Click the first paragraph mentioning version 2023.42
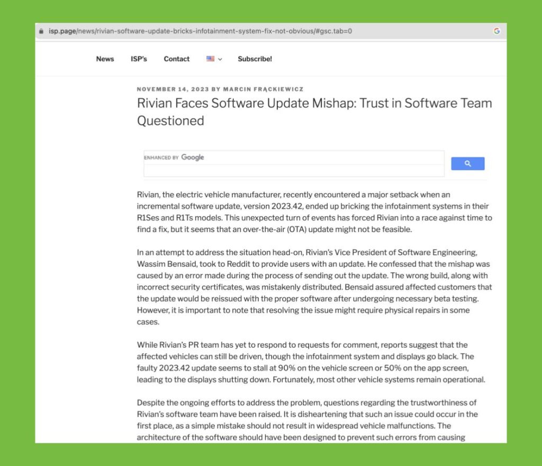This screenshot has height=466, width=542. point(314,212)
